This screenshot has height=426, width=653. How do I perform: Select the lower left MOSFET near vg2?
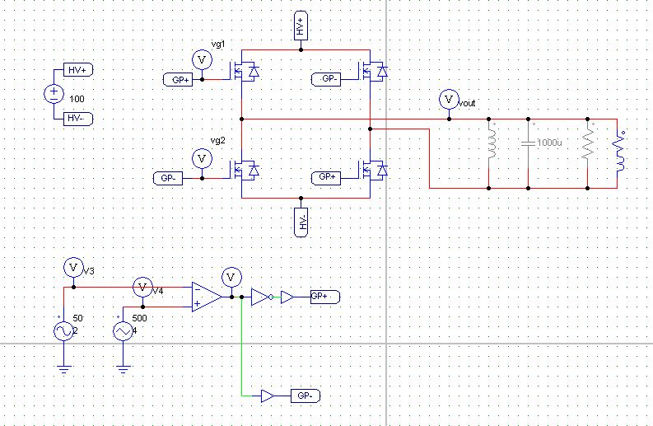(x=245, y=171)
